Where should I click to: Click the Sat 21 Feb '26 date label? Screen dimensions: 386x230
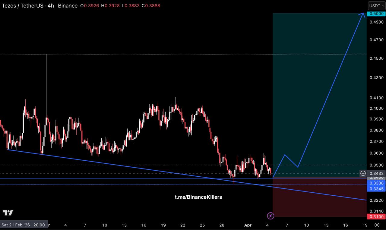pos(23,225)
